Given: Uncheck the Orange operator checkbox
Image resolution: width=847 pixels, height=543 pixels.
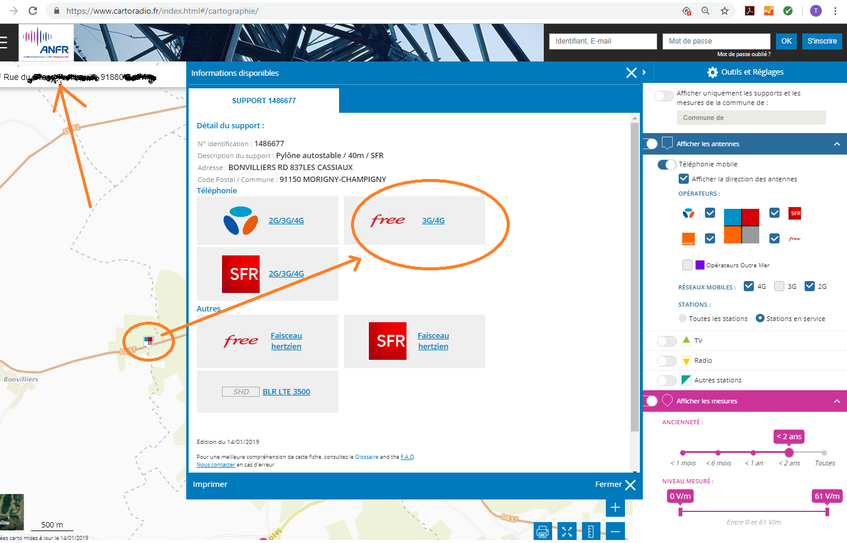Looking at the screenshot, I should tap(710, 239).
